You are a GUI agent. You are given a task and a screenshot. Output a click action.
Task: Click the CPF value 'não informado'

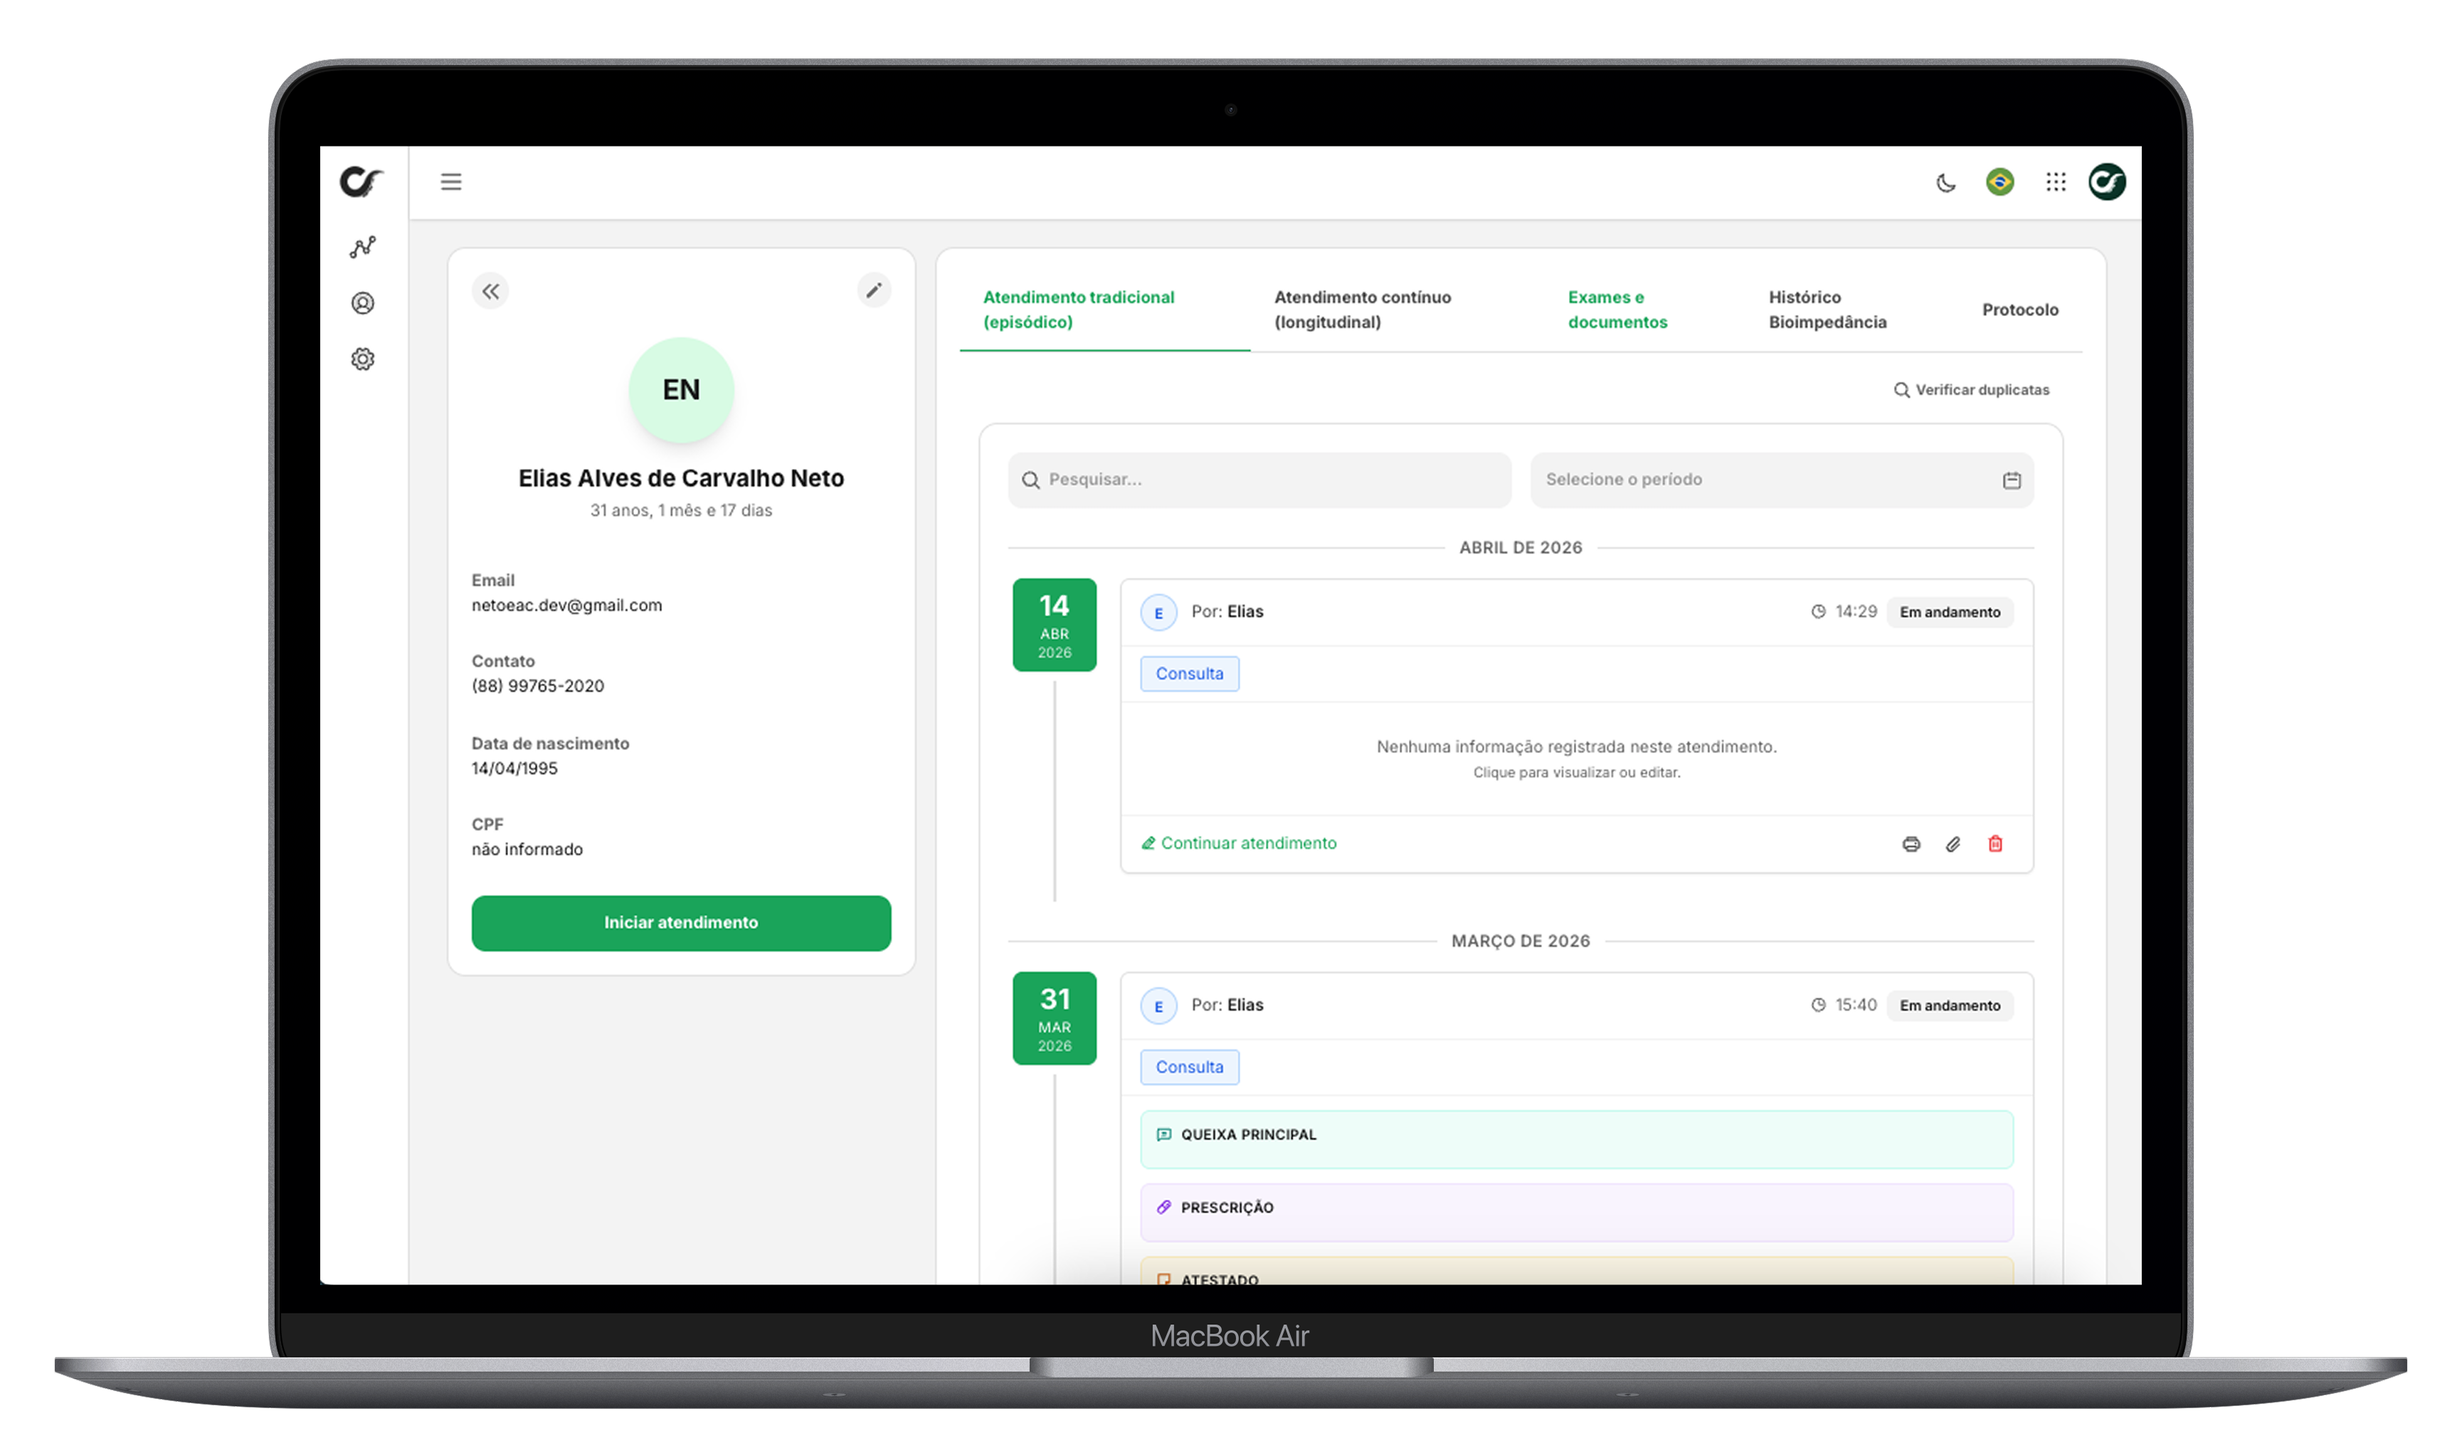[527, 850]
